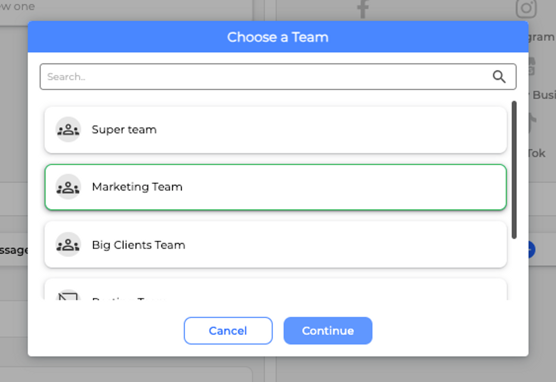Click the Choose a Team header

(x=278, y=37)
